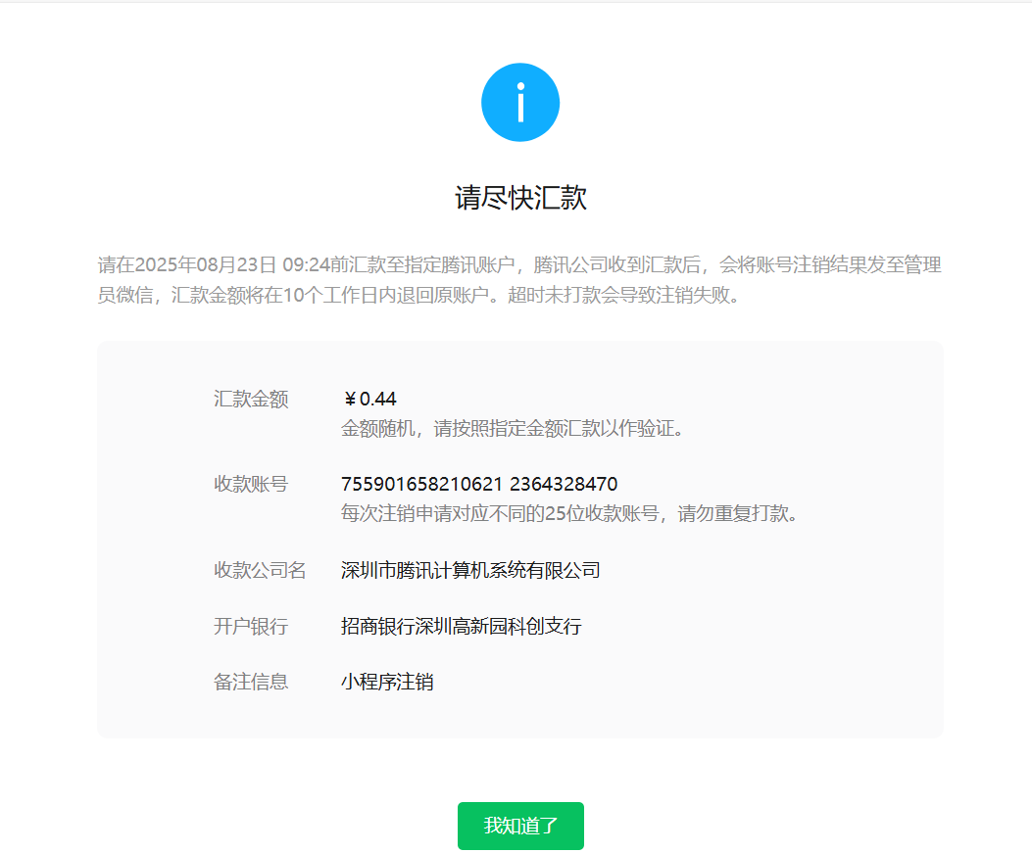Click bank name 招商银行深圳高新园科创支行
Viewport: 1032px width, 853px height.
462,626
